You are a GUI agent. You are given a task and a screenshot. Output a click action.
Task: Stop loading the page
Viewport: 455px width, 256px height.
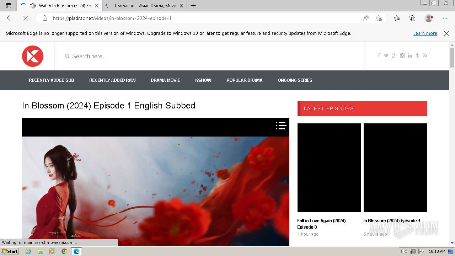pyautogui.click(x=26, y=18)
